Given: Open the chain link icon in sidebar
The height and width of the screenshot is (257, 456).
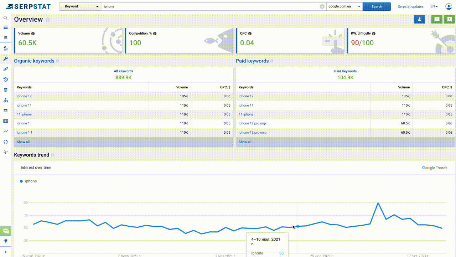Looking at the screenshot, I should click(x=5, y=69).
